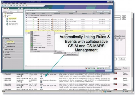This screenshot has width=135, height=95.
Task: Select the Department folder in device tree
Action: click(10, 13)
